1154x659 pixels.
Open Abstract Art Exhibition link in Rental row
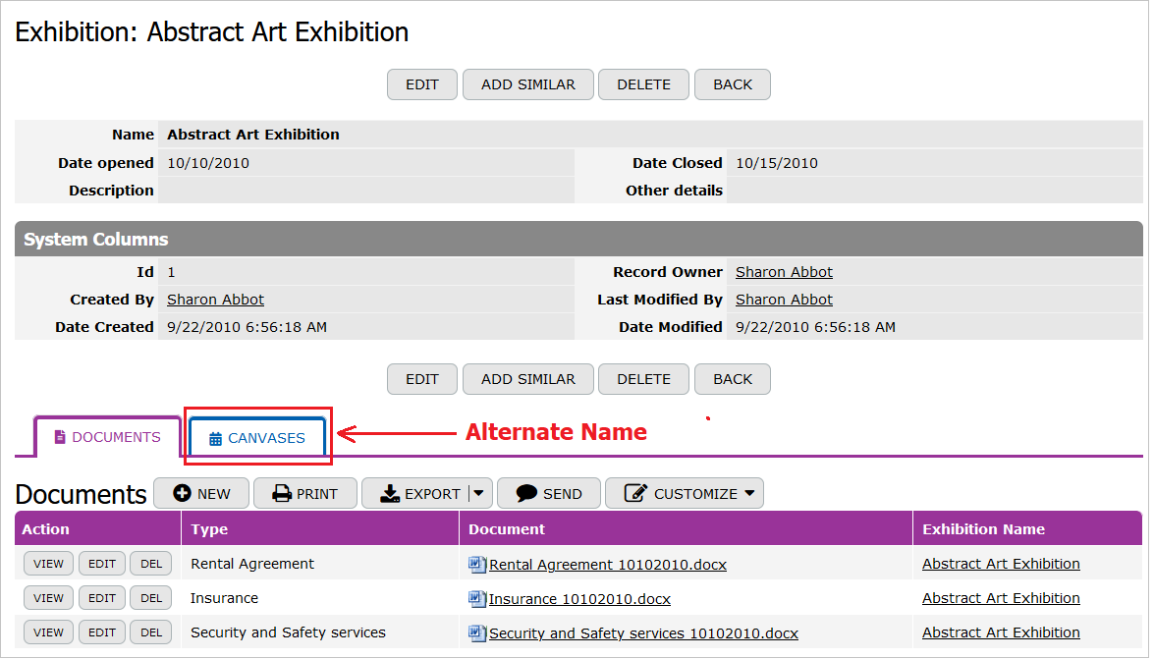click(1001, 564)
